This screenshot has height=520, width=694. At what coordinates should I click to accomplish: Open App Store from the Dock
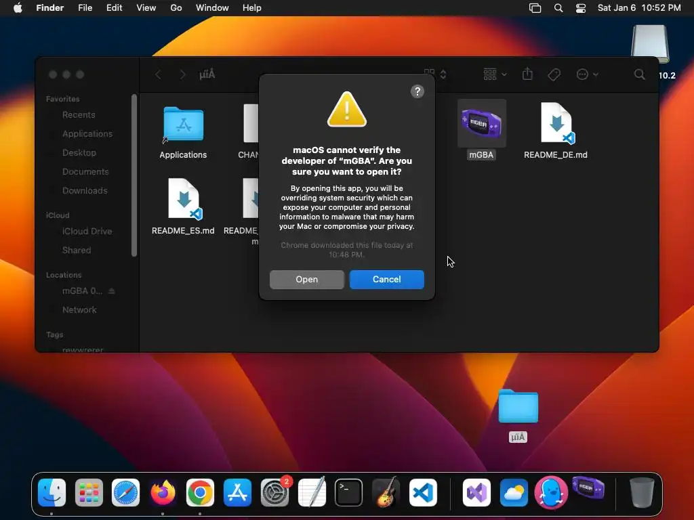click(237, 493)
